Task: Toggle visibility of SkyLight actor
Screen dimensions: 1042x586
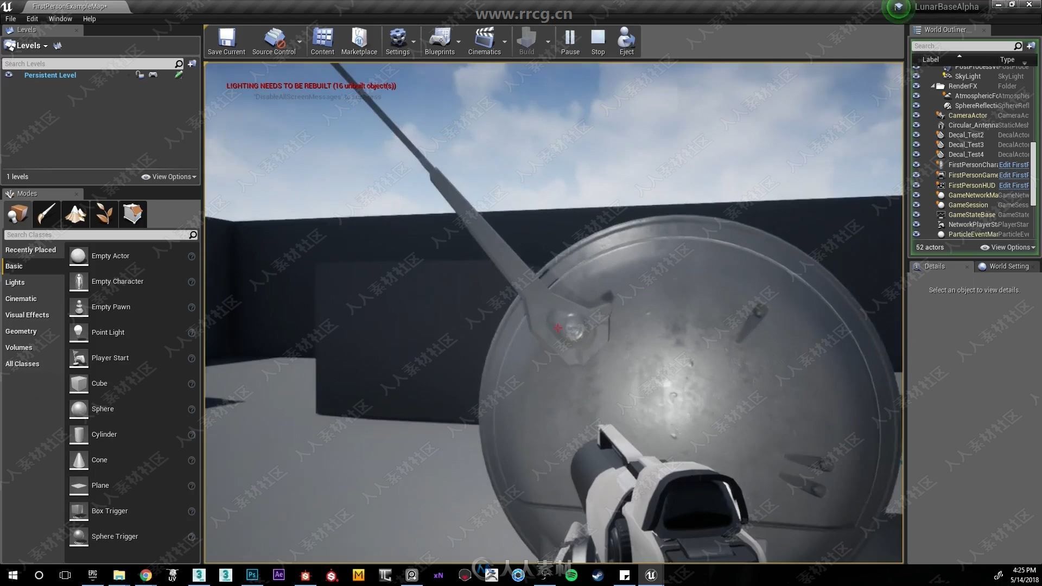Action: point(917,77)
